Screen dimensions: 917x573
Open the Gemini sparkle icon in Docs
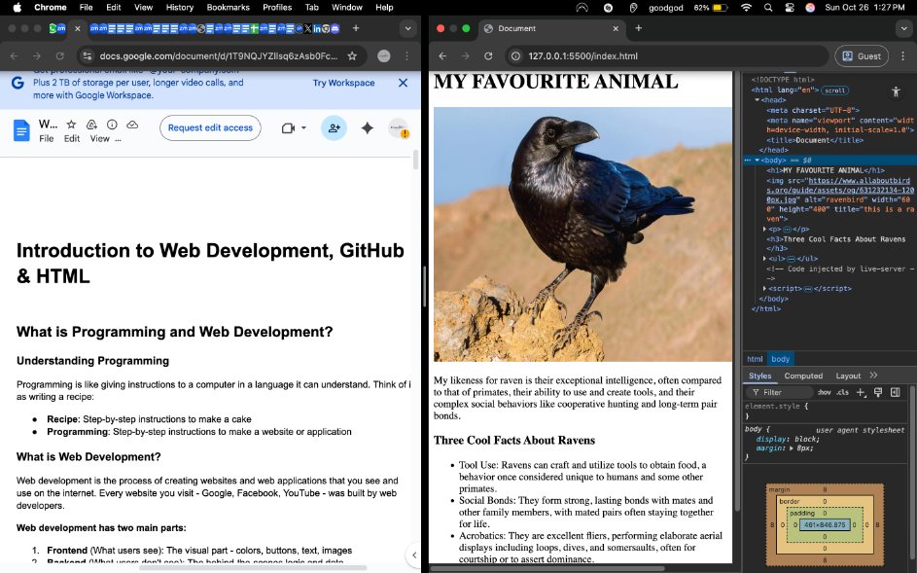pos(368,127)
